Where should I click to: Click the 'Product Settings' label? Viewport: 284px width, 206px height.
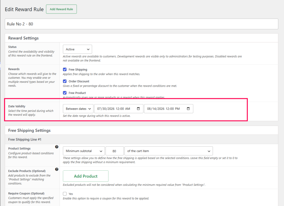[19, 149]
